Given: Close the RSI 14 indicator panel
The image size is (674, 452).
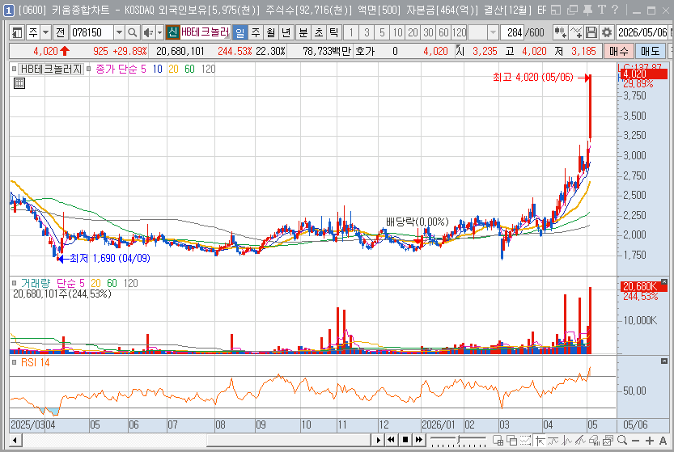Looking at the screenshot, I should pyautogui.click(x=664, y=361).
